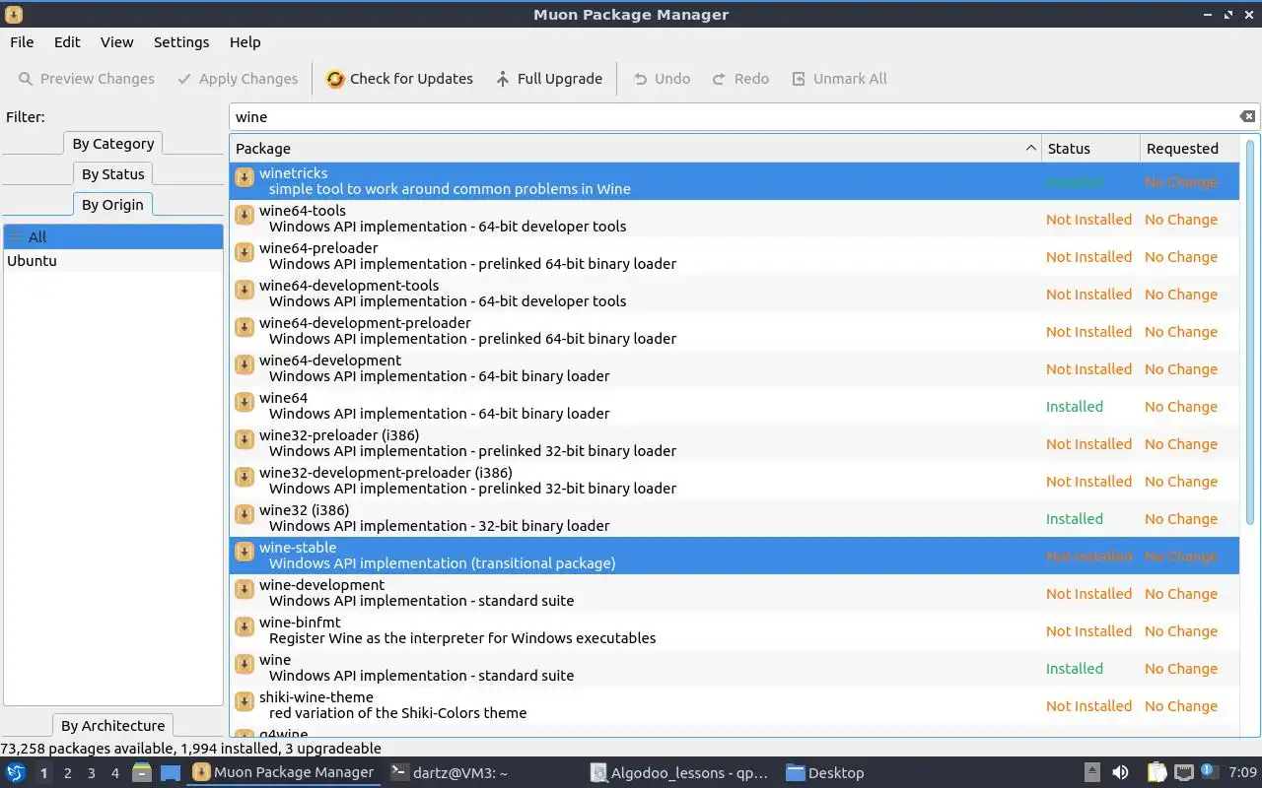
Task: Click the wine64-development package icon
Action: (245, 364)
